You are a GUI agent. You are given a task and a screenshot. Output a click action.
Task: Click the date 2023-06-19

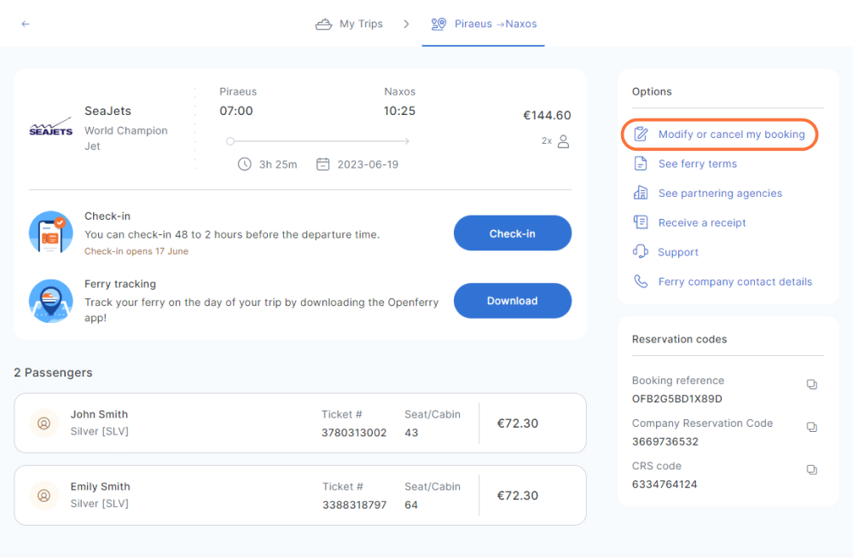coord(368,164)
